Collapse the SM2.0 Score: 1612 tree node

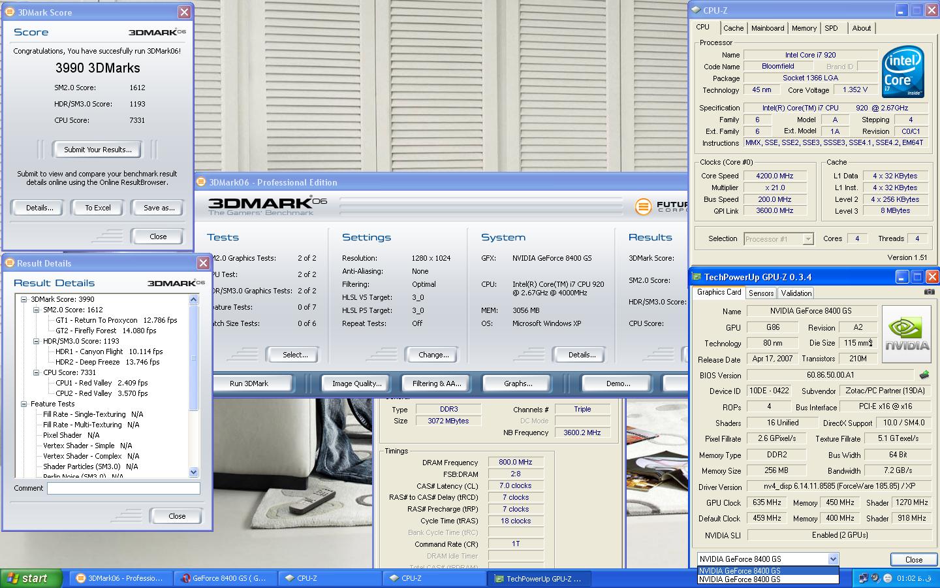[x=37, y=310]
